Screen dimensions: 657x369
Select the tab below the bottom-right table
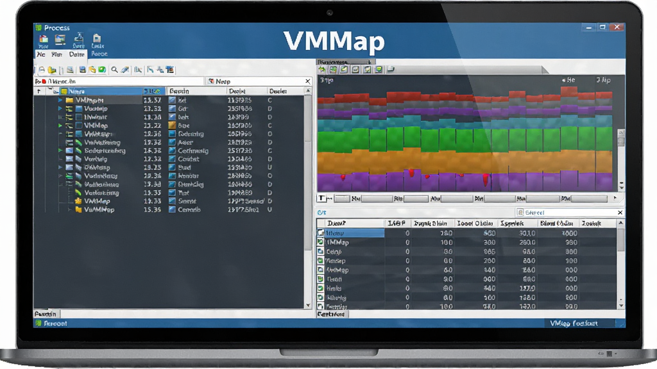coord(332,314)
